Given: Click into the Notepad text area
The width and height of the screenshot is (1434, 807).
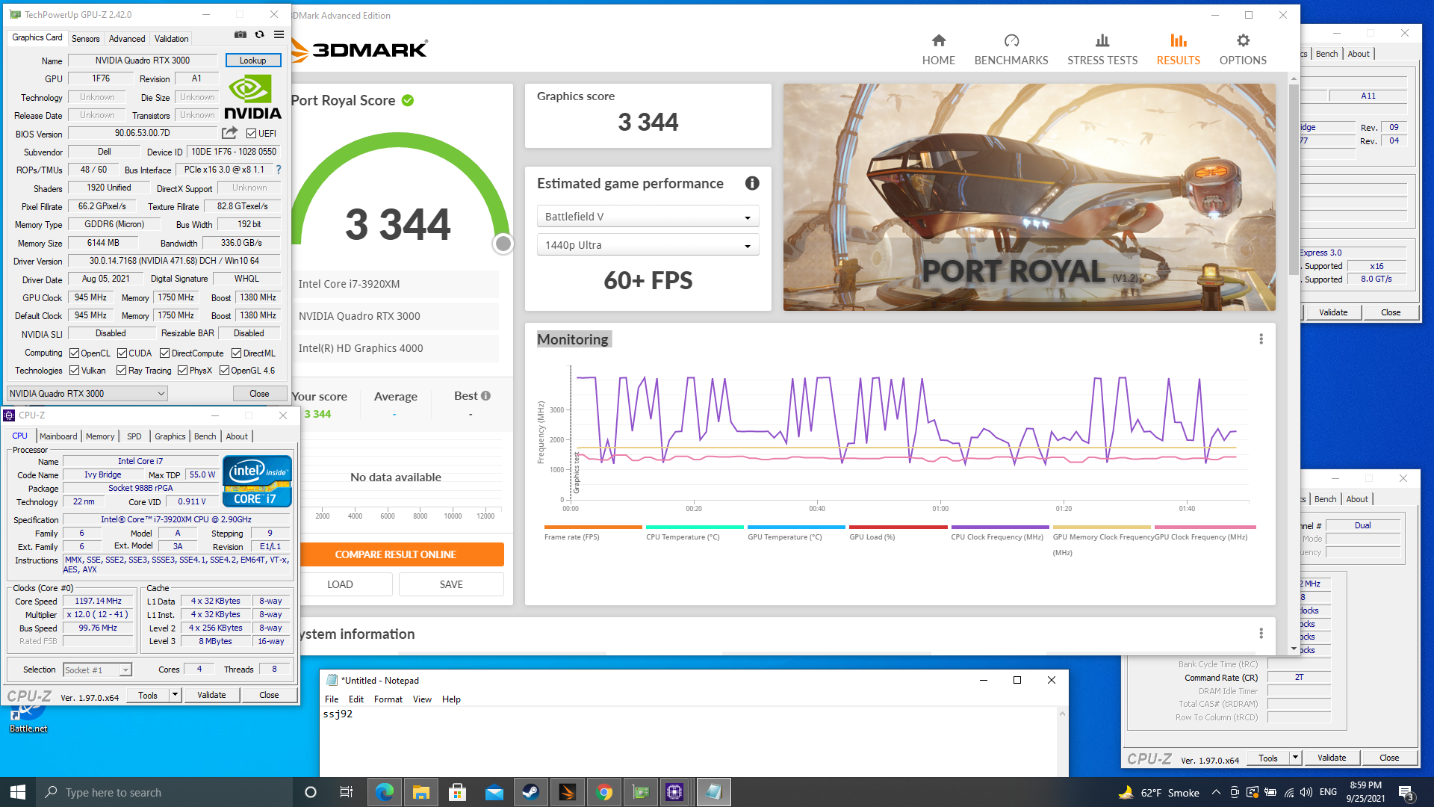Looking at the screenshot, I should coord(687,741).
